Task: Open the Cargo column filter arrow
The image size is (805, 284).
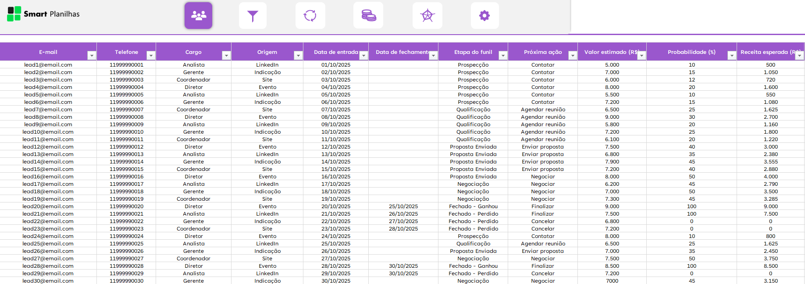Action: tap(226, 56)
